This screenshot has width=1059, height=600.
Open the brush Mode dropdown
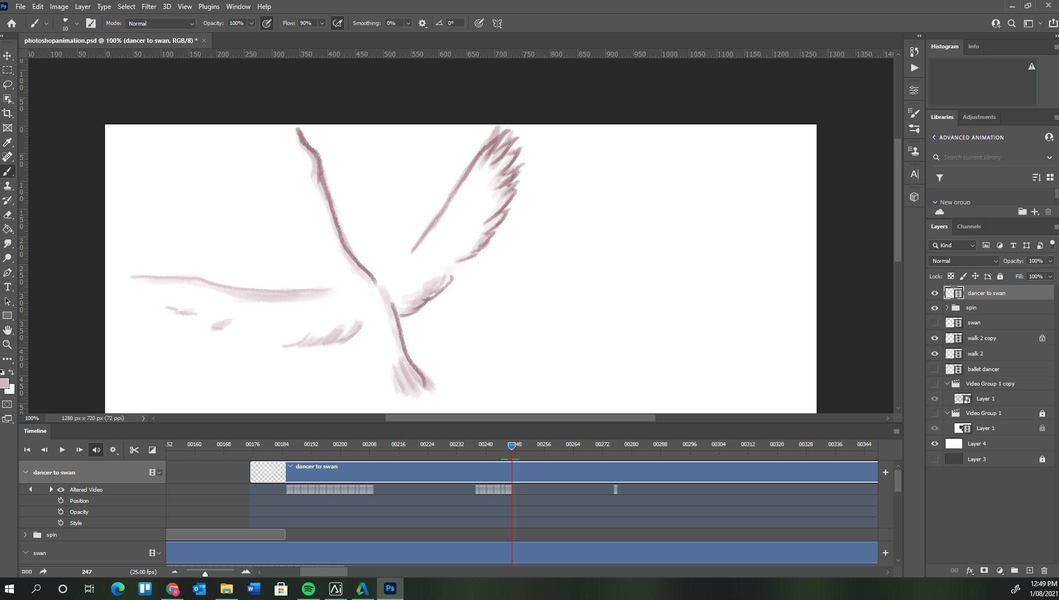160,23
